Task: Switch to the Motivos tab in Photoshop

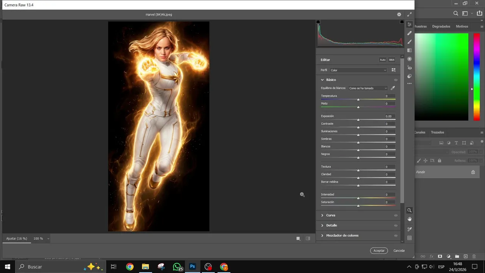Action: [462, 27]
